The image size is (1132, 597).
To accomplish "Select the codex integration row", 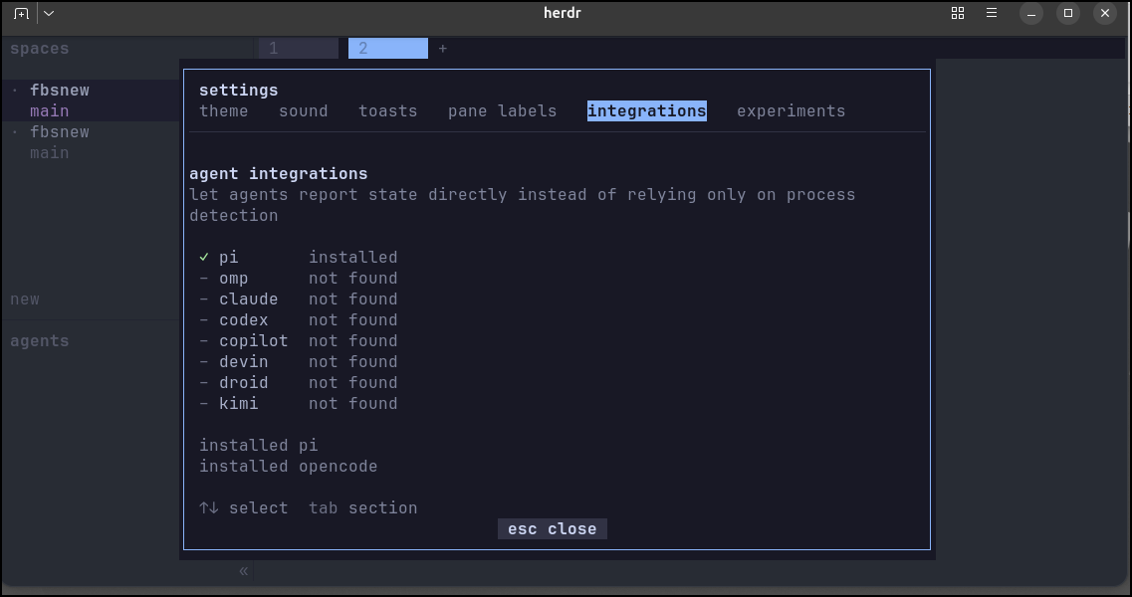I will click(298, 319).
